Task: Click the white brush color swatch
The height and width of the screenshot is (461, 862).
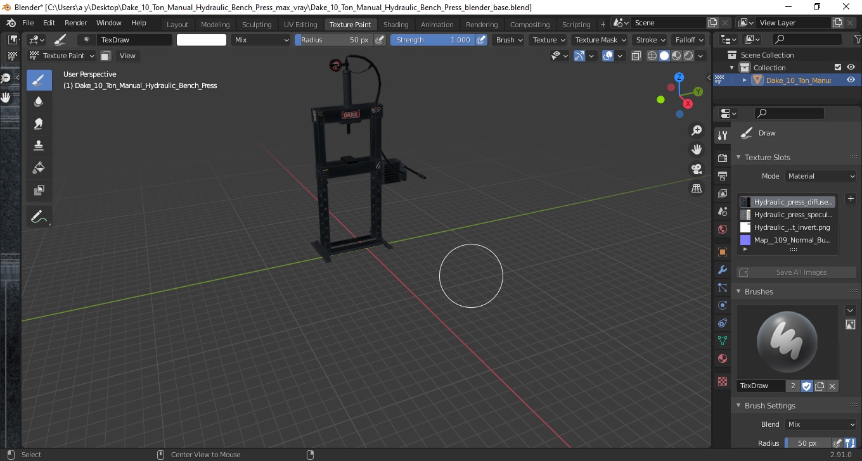Action: click(x=202, y=40)
